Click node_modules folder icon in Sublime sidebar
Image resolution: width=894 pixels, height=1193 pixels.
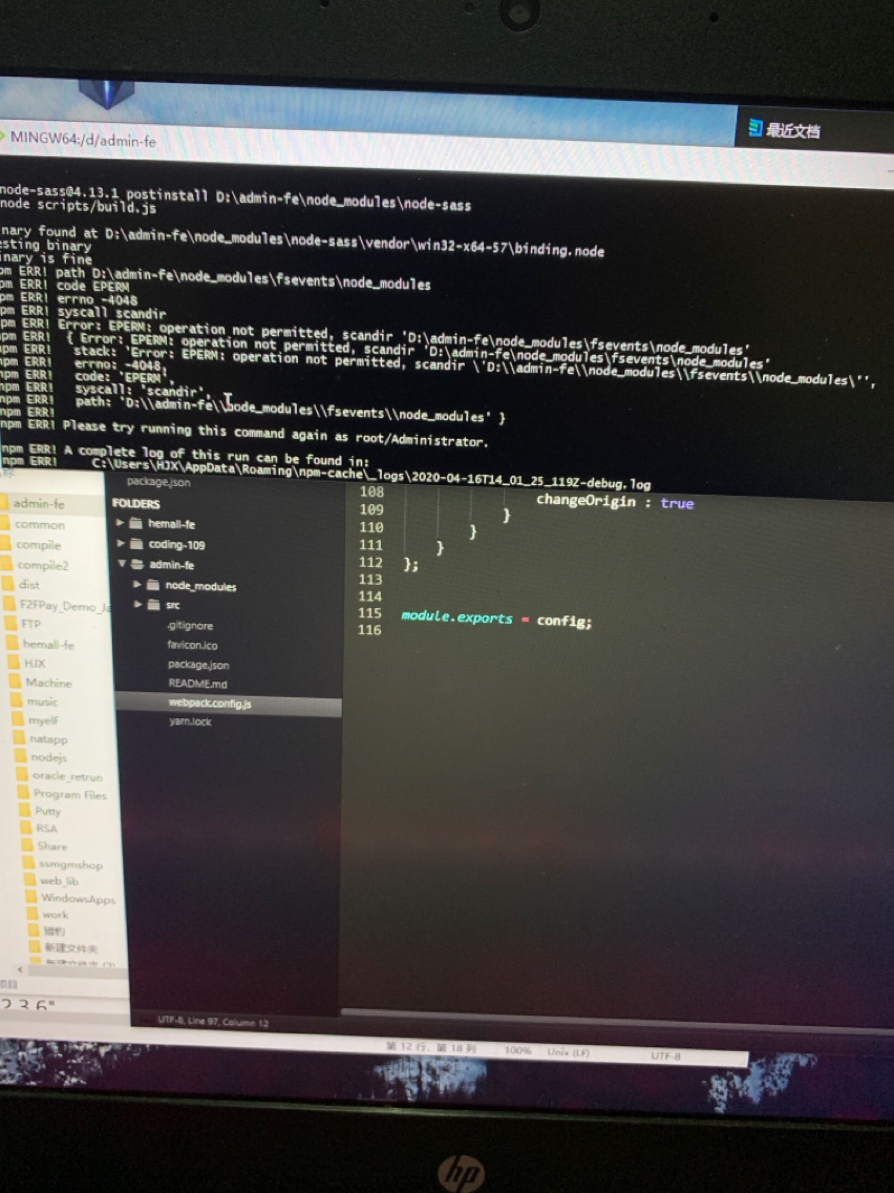153,585
